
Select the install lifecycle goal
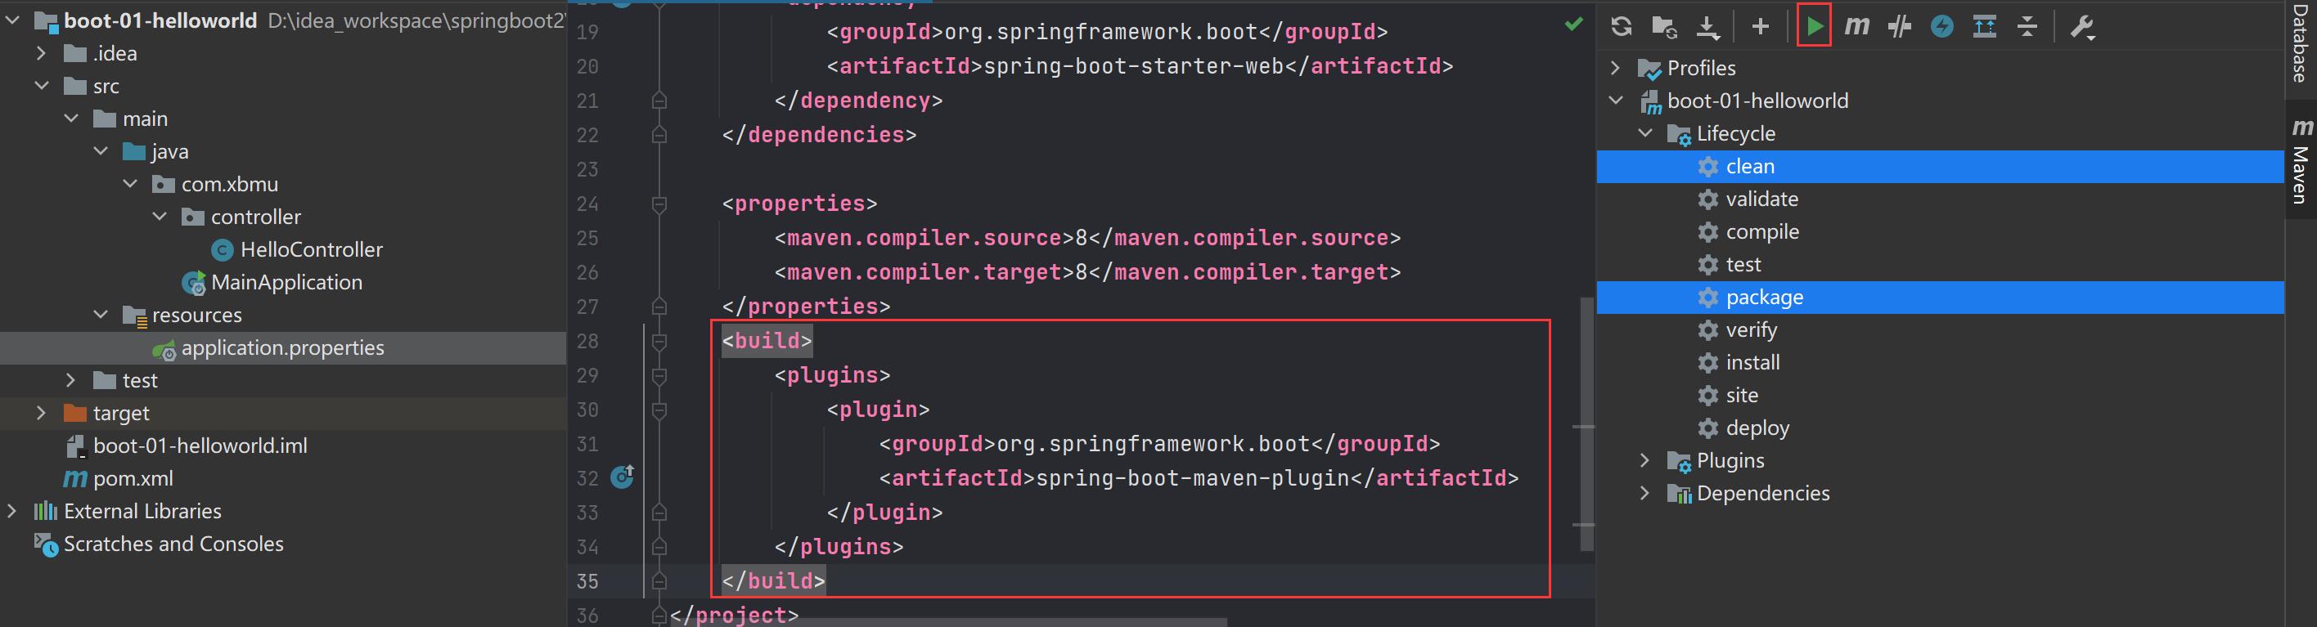1940,363
